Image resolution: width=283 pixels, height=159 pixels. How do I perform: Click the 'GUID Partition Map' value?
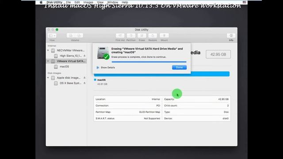[149, 112]
